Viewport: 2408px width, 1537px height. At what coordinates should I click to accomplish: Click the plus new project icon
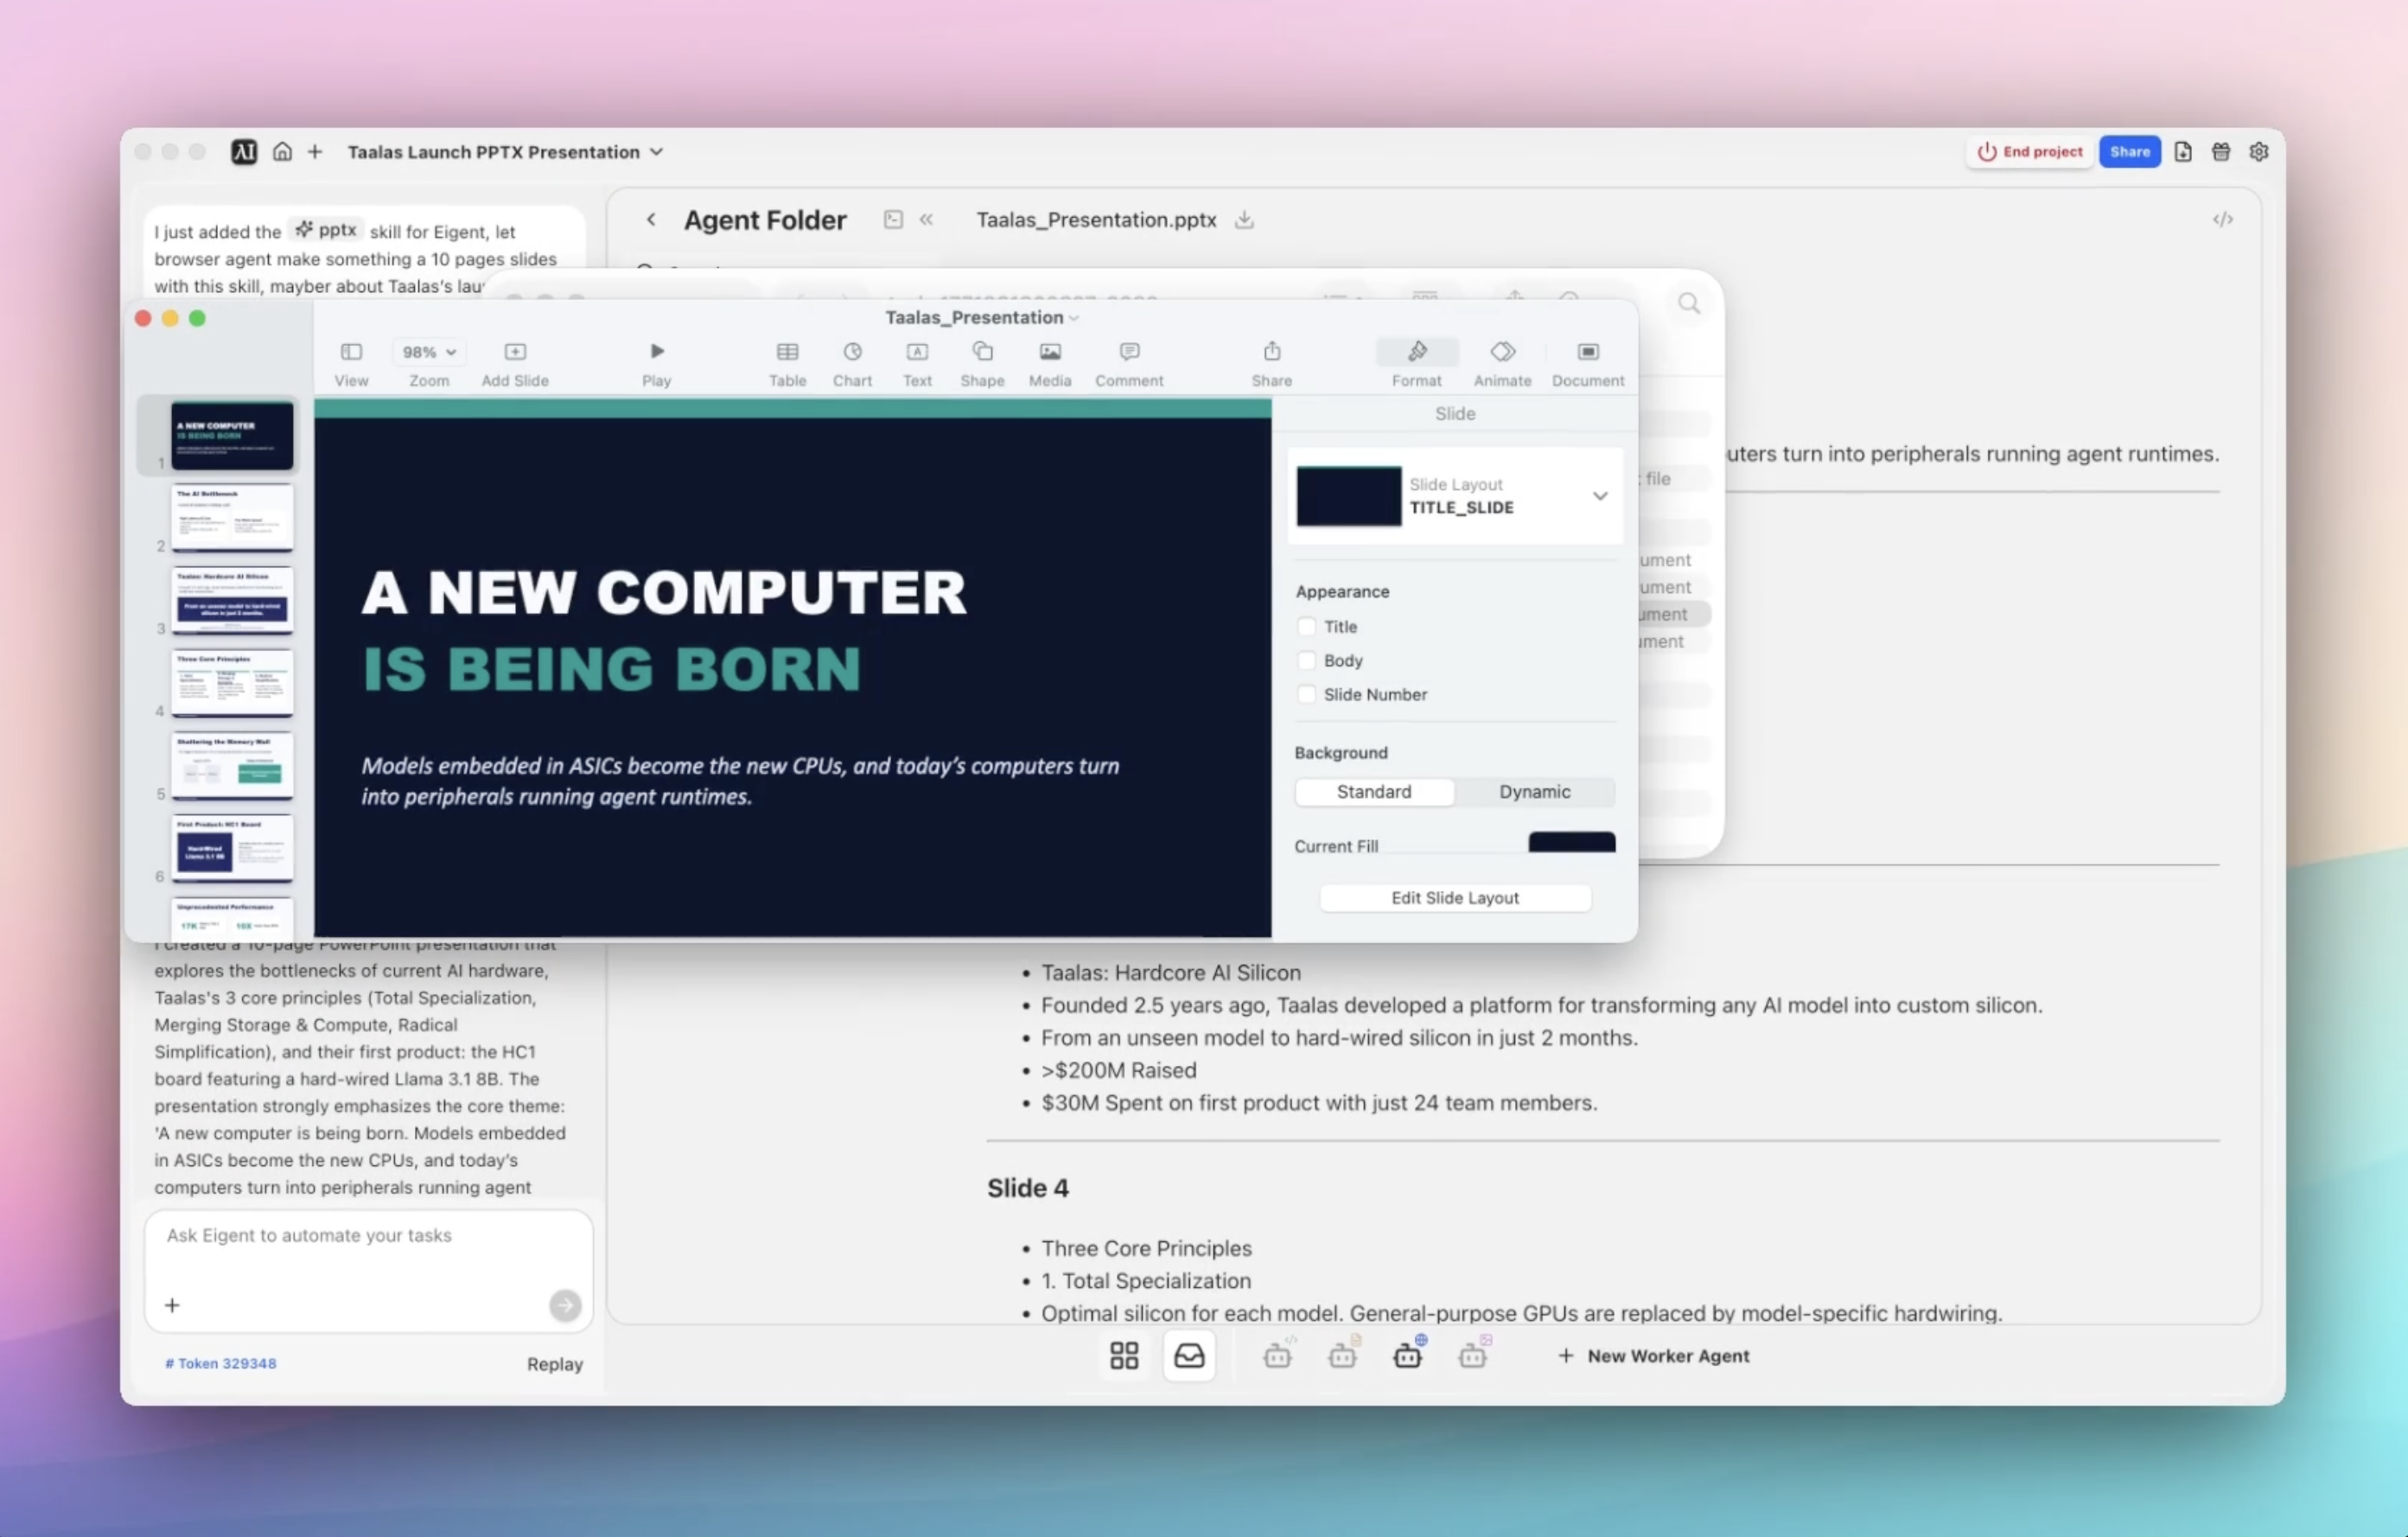pyautogui.click(x=315, y=152)
